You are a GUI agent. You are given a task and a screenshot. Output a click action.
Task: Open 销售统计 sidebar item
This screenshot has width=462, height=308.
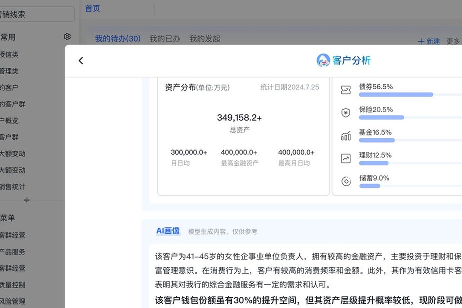[13, 187]
